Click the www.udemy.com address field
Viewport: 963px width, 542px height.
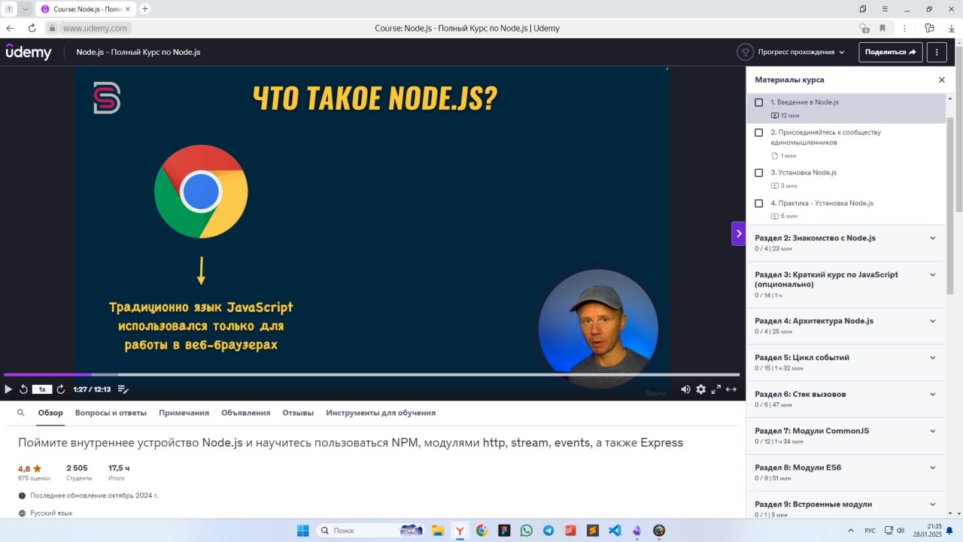[x=94, y=28]
